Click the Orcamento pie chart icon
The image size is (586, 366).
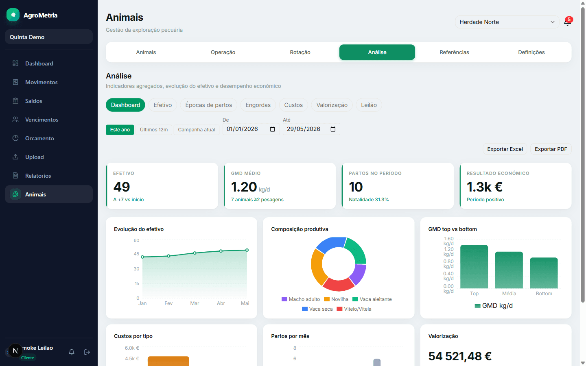coord(15,138)
